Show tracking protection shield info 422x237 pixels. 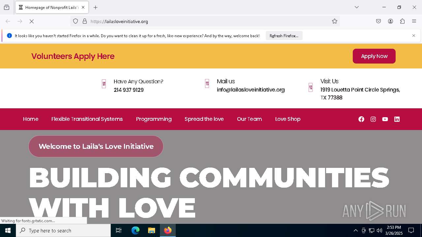point(75,21)
